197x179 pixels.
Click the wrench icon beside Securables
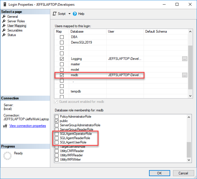point(4,30)
